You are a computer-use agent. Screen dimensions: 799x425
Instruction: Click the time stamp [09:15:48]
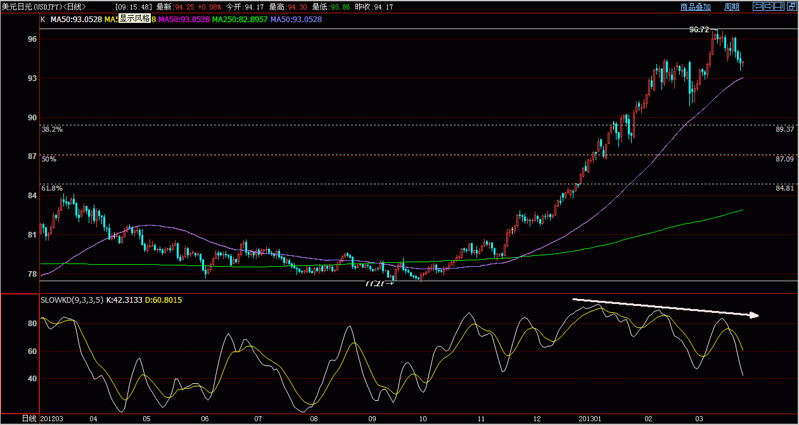tap(133, 7)
